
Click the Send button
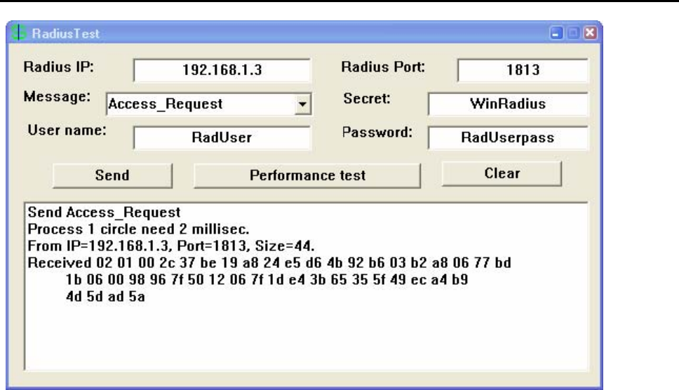pyautogui.click(x=112, y=175)
